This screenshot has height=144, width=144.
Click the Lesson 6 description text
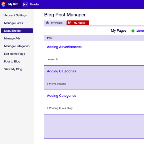click(52, 59)
